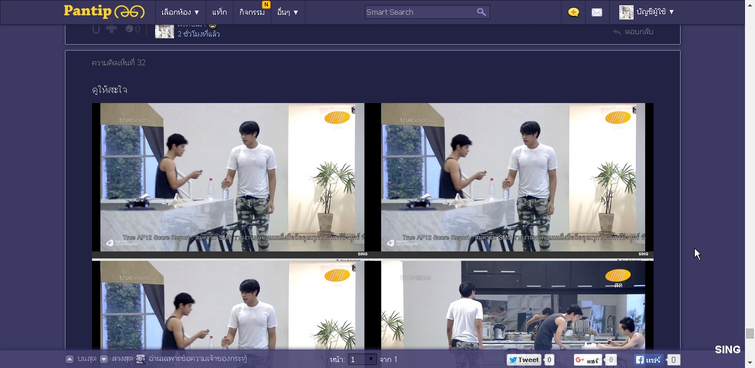Select the ดูให้สะใจ comment text
Screen dimensions: 755x368
110,89
